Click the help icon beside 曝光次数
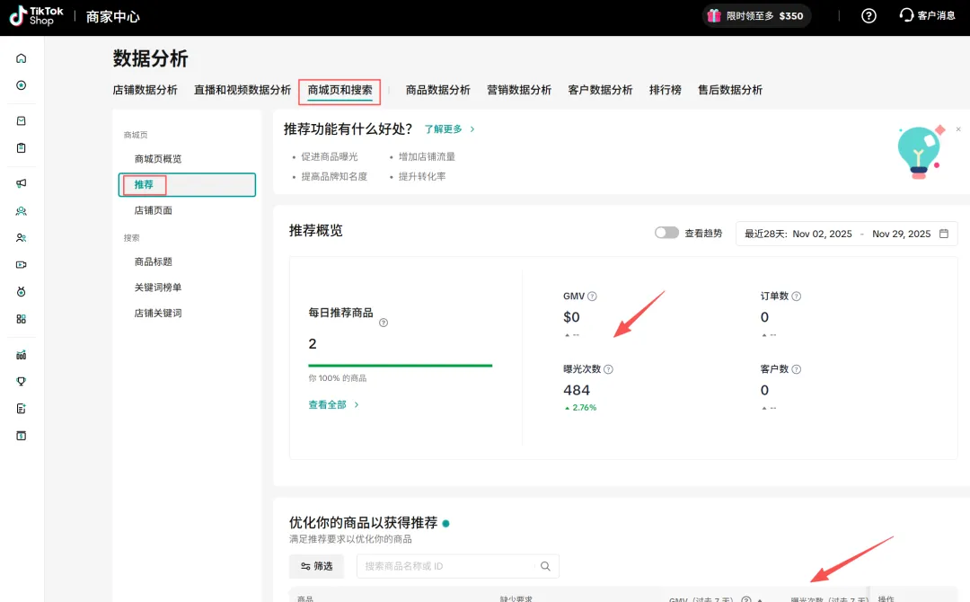This screenshot has width=970, height=602. coord(608,369)
